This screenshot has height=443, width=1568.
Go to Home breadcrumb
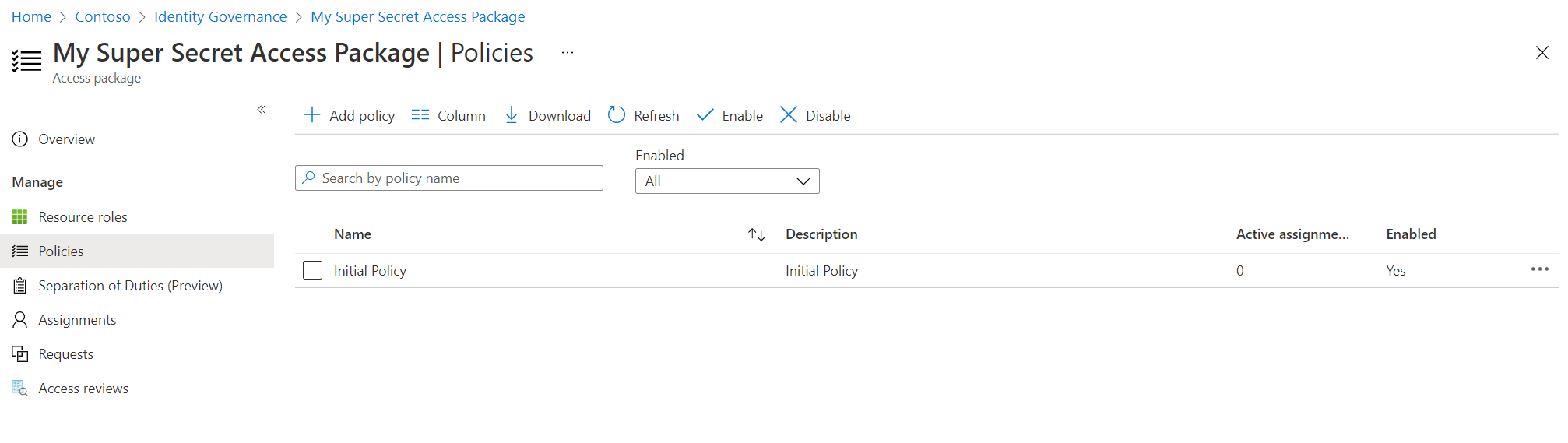click(x=31, y=16)
